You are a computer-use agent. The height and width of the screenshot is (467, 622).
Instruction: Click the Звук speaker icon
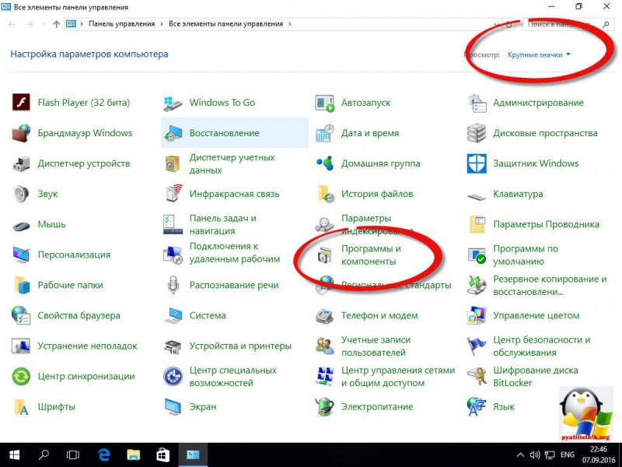[x=21, y=194]
